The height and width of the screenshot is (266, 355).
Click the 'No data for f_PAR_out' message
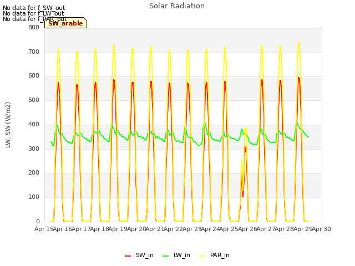(34, 19)
